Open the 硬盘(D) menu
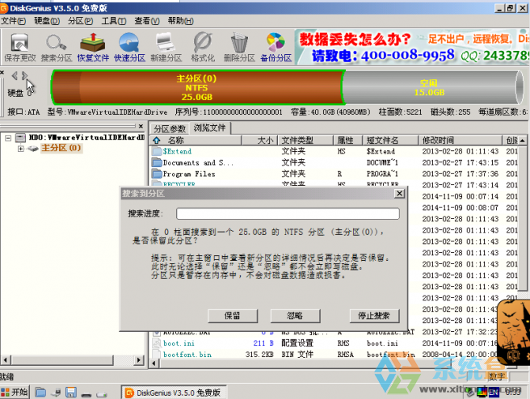 [x=47, y=21]
